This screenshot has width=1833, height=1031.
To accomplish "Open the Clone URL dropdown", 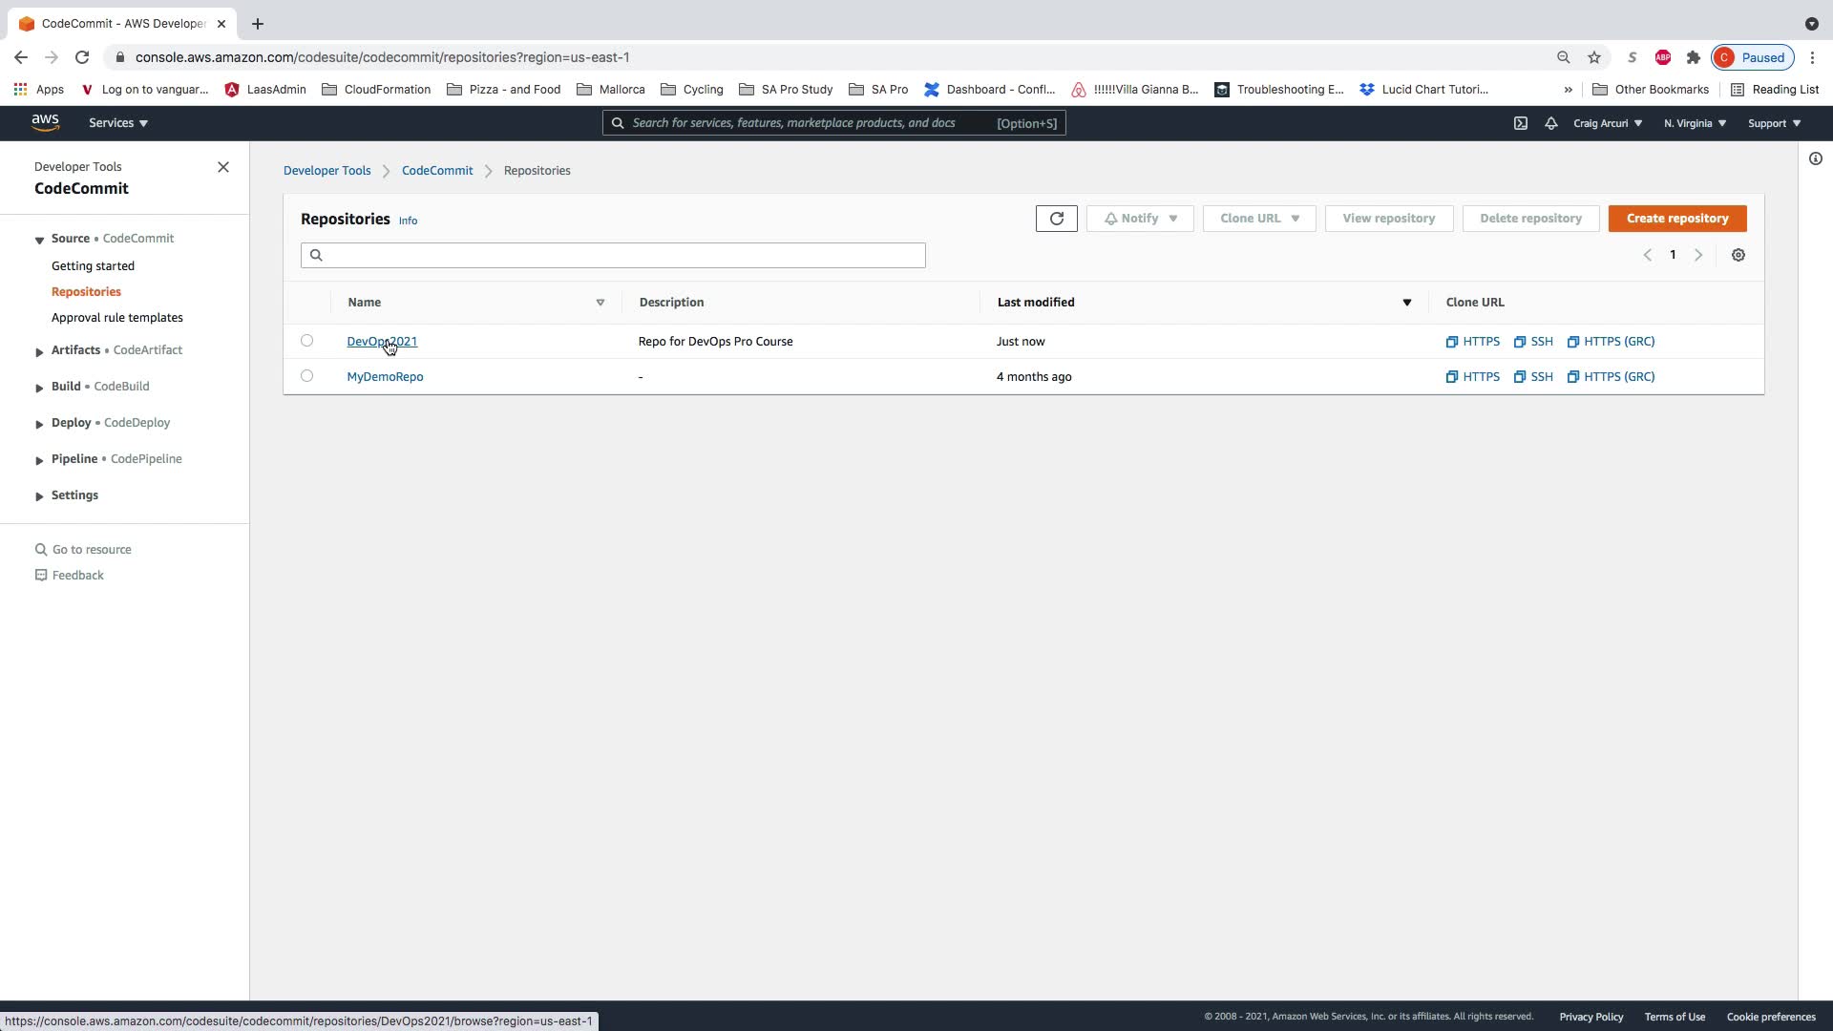I will point(1258,219).
